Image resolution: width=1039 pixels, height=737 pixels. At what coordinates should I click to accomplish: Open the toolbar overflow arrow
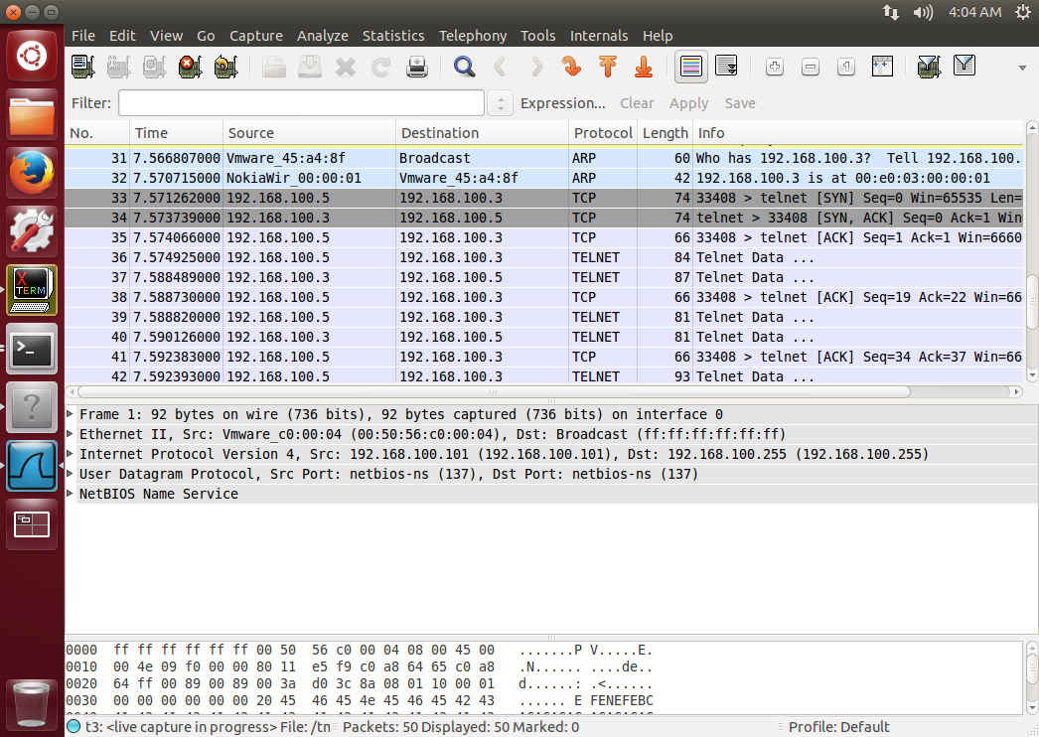(1022, 68)
